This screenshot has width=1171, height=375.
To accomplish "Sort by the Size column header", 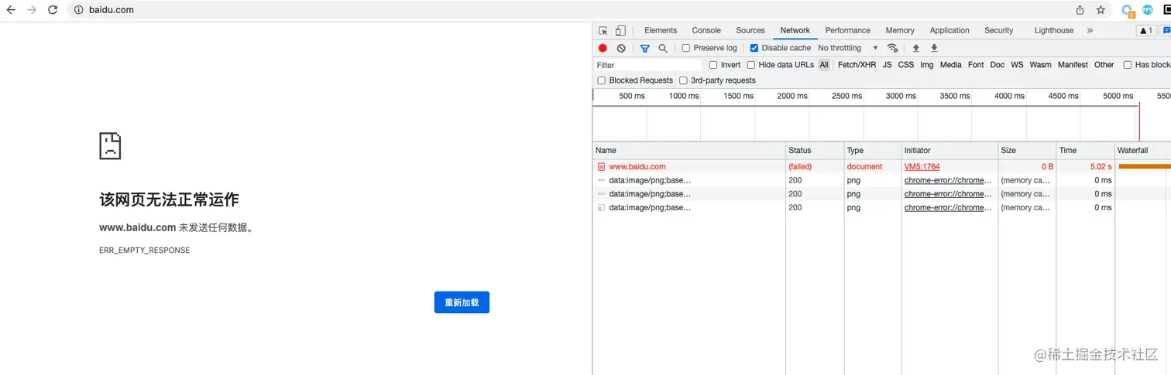I will (1027, 150).
